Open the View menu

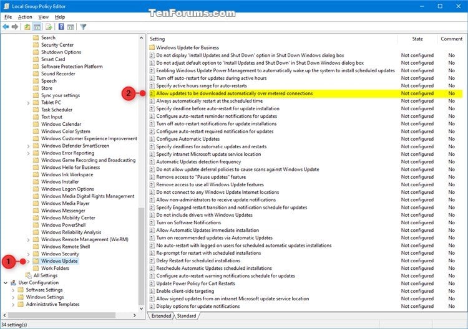tap(43, 17)
